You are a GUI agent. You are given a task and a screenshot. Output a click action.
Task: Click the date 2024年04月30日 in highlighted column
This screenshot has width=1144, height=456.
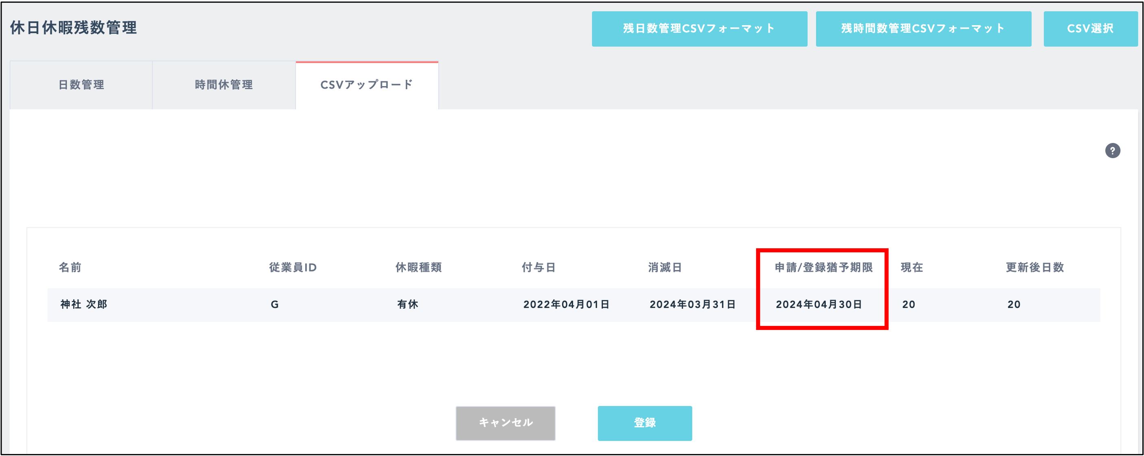coord(818,304)
